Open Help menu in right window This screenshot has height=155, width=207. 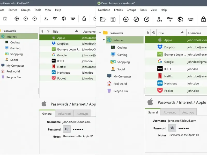pos(164,10)
